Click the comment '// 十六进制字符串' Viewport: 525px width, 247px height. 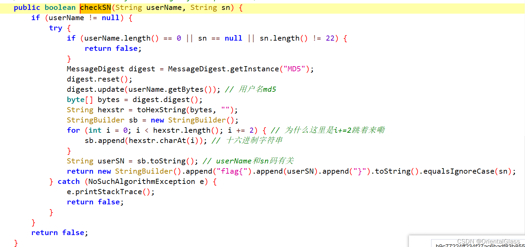point(247,141)
